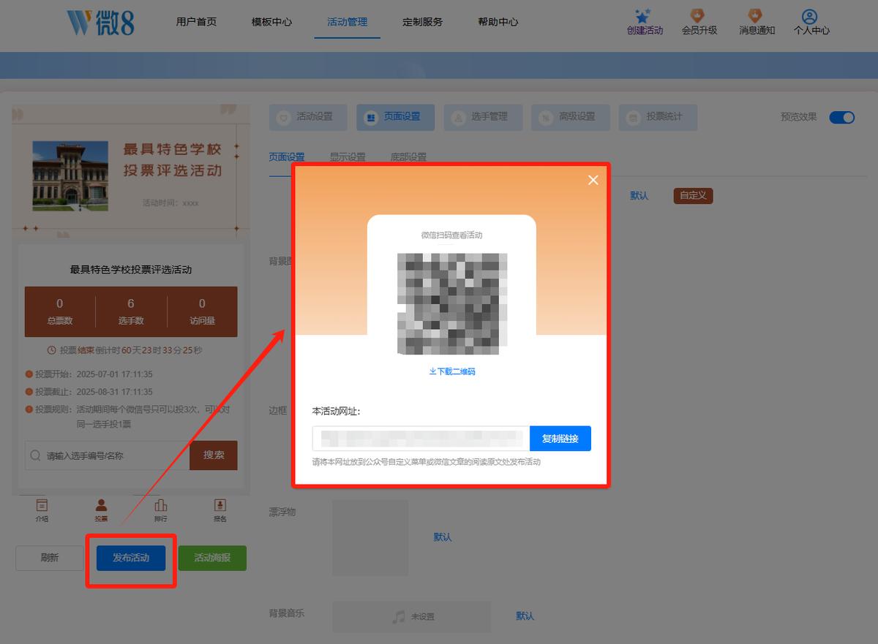The height and width of the screenshot is (644, 878).
Task: Click the 投票开始 time 2025-07-01 17:11:35
Action: [x=113, y=374]
